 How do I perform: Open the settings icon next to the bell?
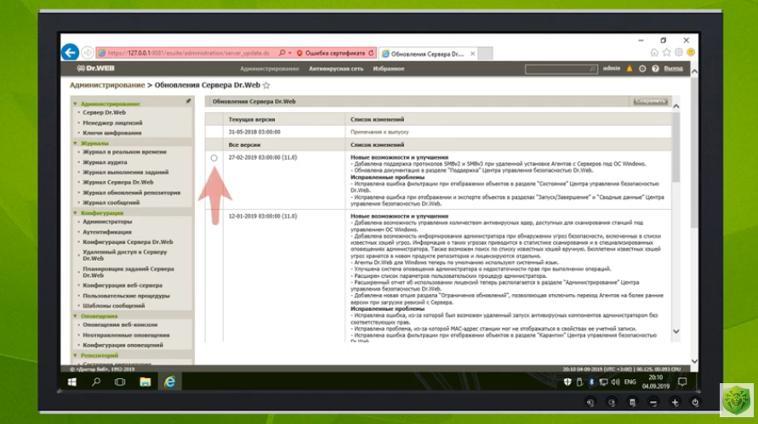[642, 69]
